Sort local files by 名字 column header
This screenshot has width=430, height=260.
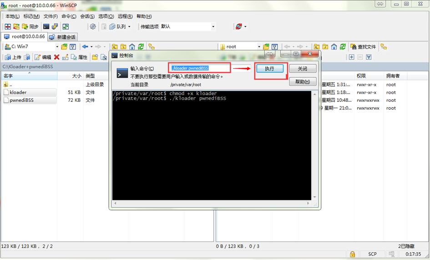coord(29,76)
